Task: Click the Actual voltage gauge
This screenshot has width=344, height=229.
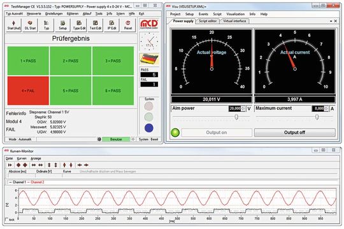Action: (211, 61)
